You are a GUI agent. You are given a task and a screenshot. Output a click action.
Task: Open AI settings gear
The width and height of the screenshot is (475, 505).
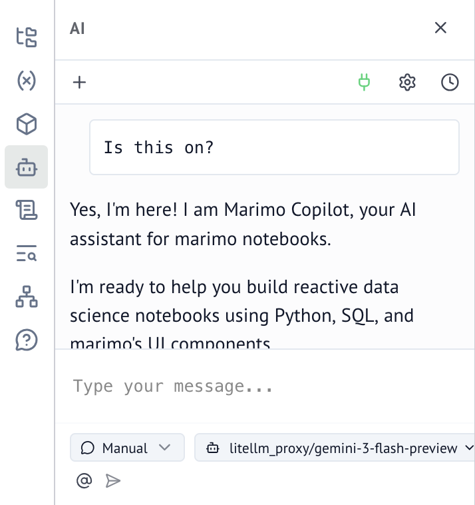tap(407, 83)
